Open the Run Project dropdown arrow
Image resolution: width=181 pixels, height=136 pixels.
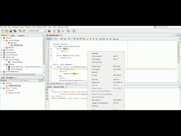point(65,31)
